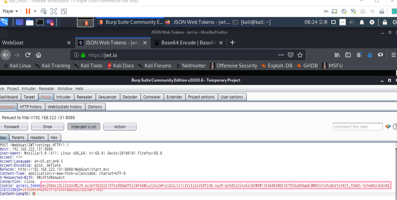Screen dimensions: 397x200
Task: Switch to kali@kali terminal taskbar window
Action: pos(252,22)
